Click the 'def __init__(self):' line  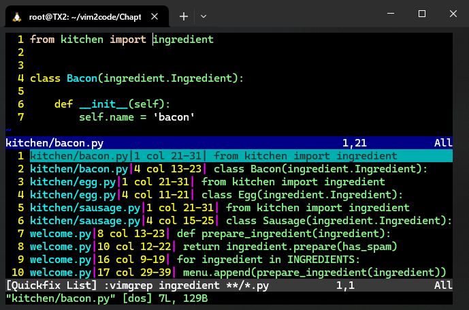coord(112,104)
